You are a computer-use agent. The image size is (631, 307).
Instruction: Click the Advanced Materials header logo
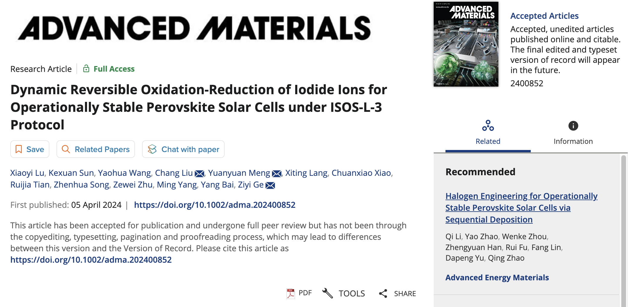[194, 28]
